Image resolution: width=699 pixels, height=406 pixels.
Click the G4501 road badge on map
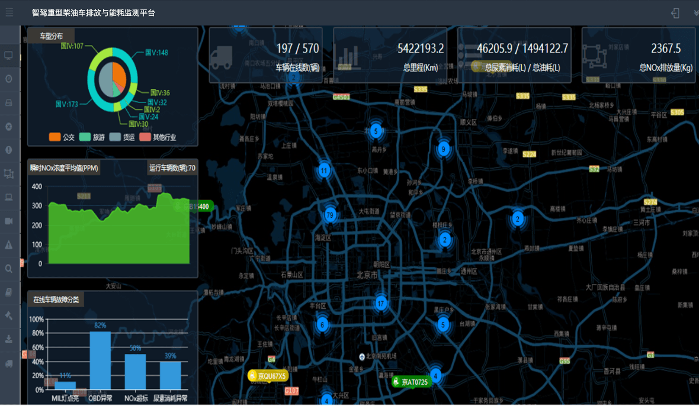(x=341, y=96)
